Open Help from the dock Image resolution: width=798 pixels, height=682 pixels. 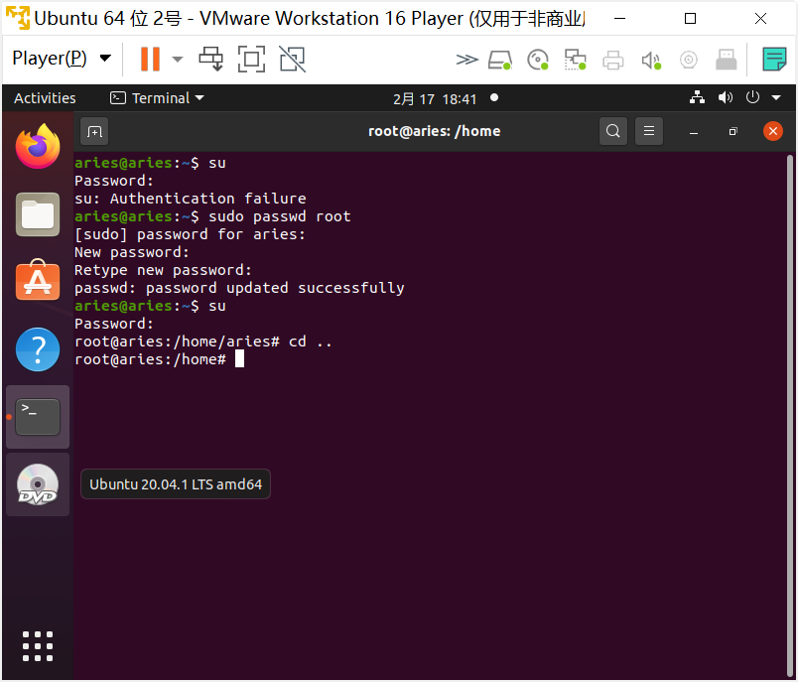click(38, 349)
